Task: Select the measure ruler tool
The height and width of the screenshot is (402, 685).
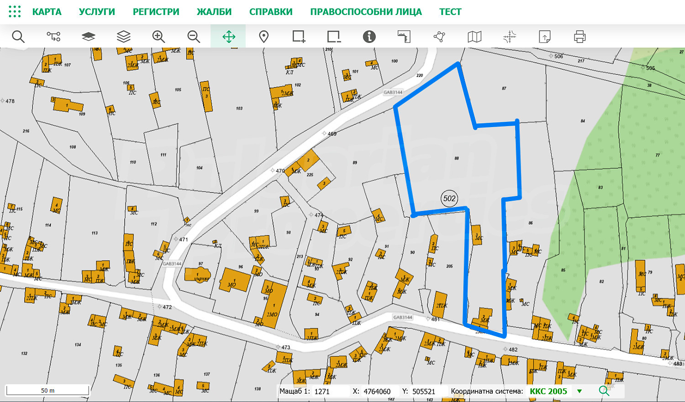Action: (404, 36)
